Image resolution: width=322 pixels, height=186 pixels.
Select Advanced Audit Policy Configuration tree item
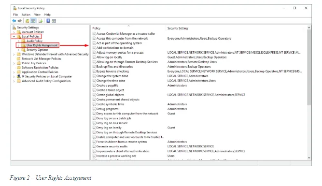pyautogui.click(x=46, y=81)
